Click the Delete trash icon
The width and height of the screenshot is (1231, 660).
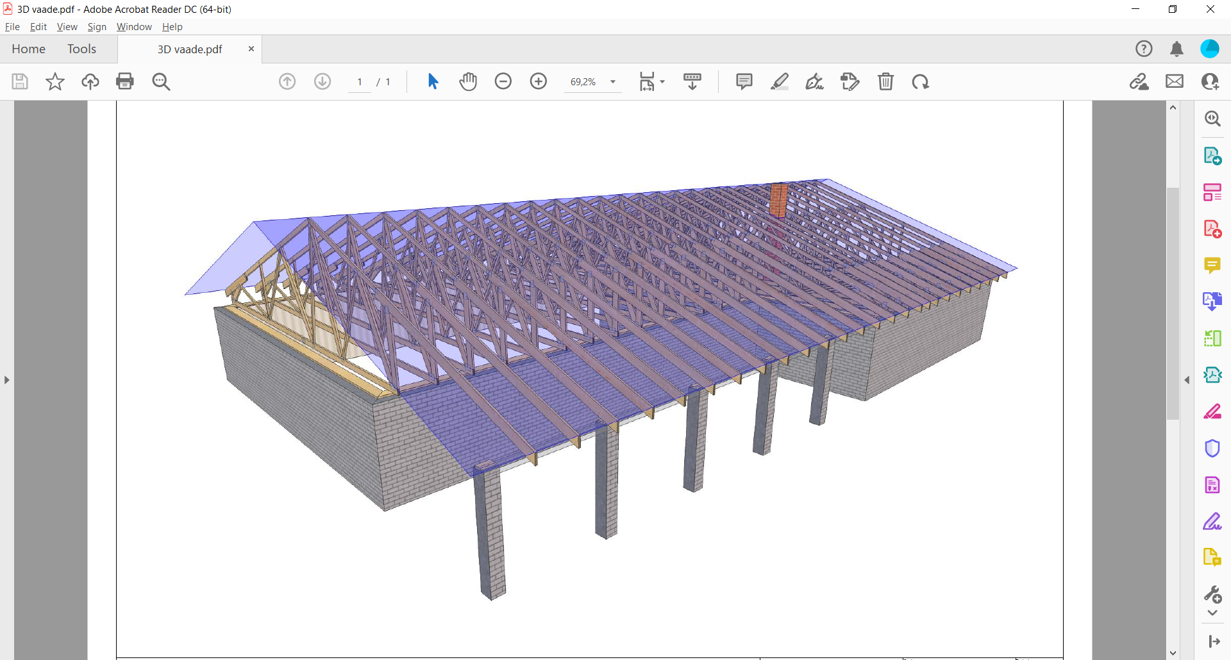[885, 81]
